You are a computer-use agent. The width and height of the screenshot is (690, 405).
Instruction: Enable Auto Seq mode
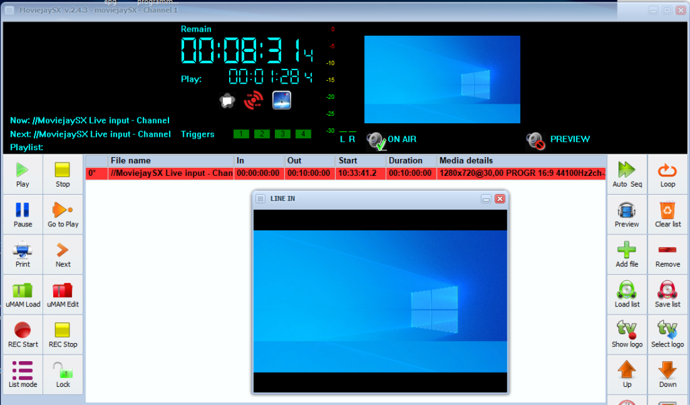(x=627, y=175)
